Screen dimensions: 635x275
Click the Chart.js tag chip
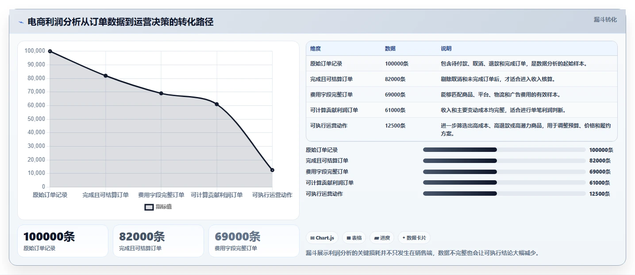322,238
